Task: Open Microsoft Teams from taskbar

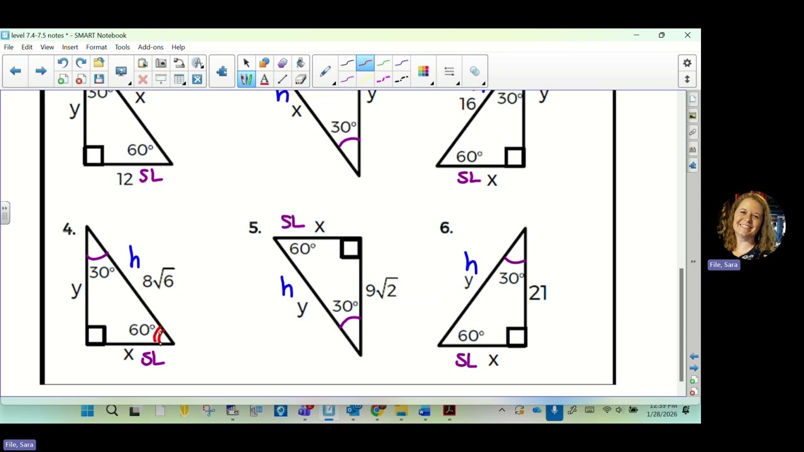Action: coord(305,411)
